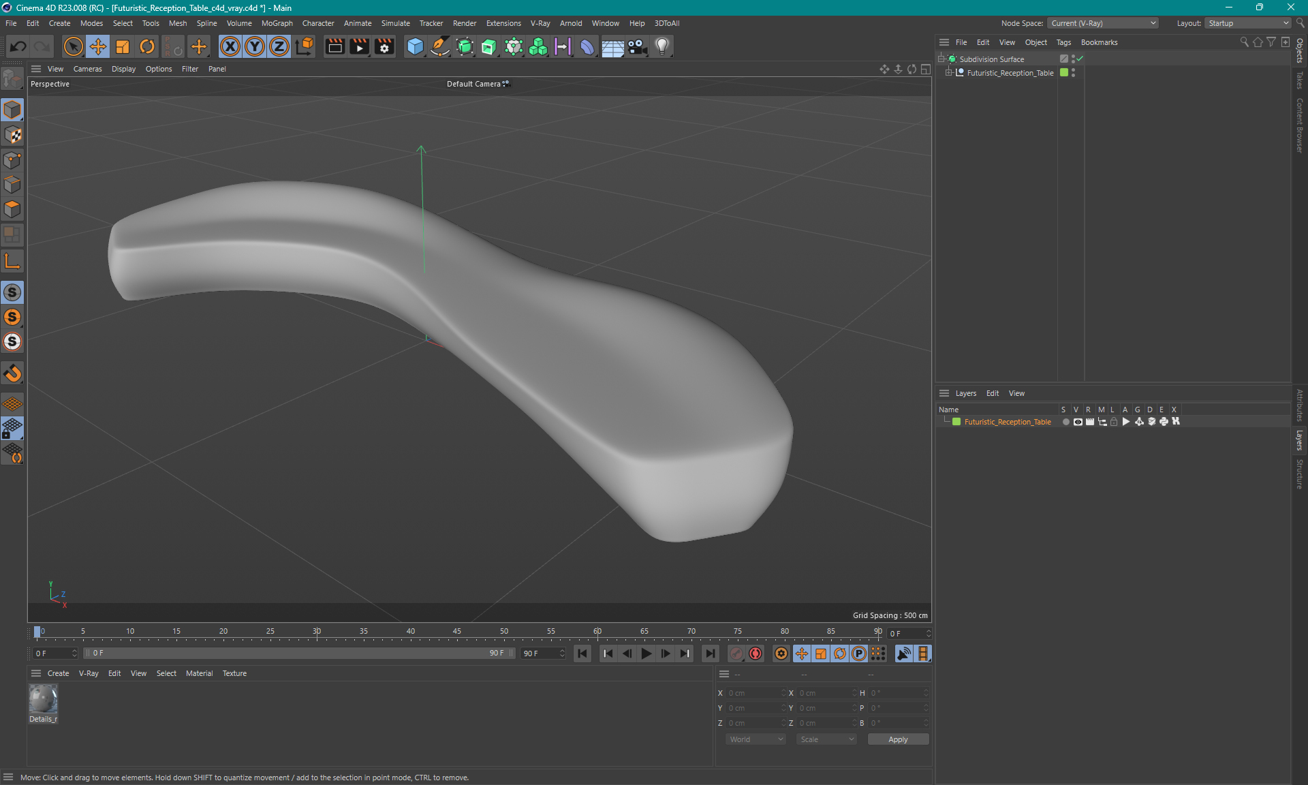The width and height of the screenshot is (1308, 785).
Task: Play the animation forward
Action: coord(646,653)
